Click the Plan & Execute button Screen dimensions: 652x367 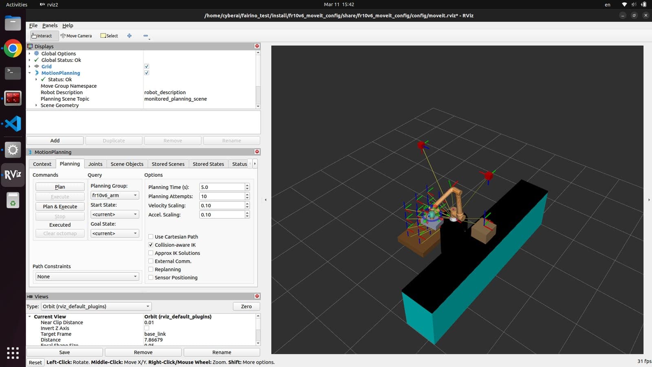click(x=60, y=206)
